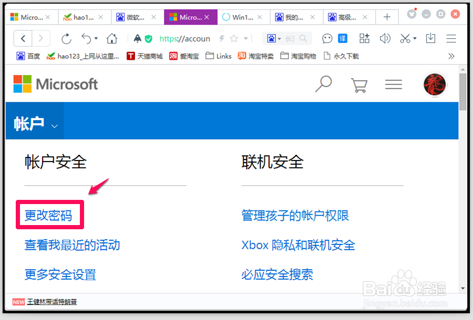Open the hao123_上网从这里 bookmark
The width and height of the screenshot is (473, 320).
pyautogui.click(x=83, y=56)
